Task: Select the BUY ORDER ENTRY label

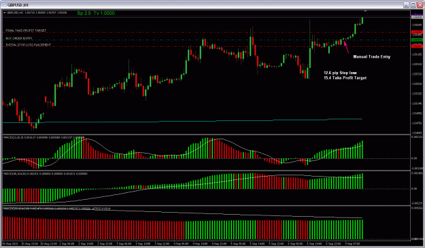Action: (19, 38)
